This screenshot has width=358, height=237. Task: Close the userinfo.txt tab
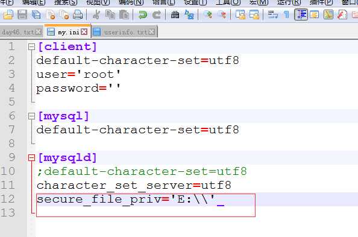tap(152, 32)
